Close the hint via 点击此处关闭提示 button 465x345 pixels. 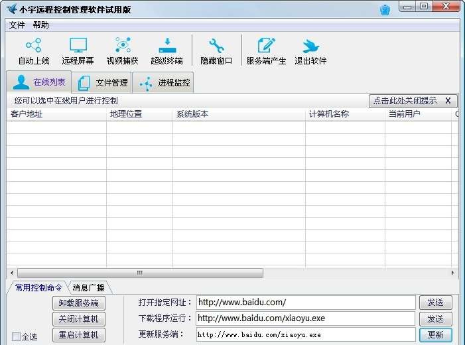point(413,101)
